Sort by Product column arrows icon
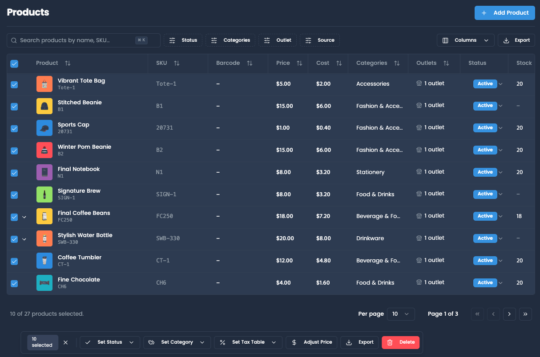The image size is (540, 357). point(68,63)
